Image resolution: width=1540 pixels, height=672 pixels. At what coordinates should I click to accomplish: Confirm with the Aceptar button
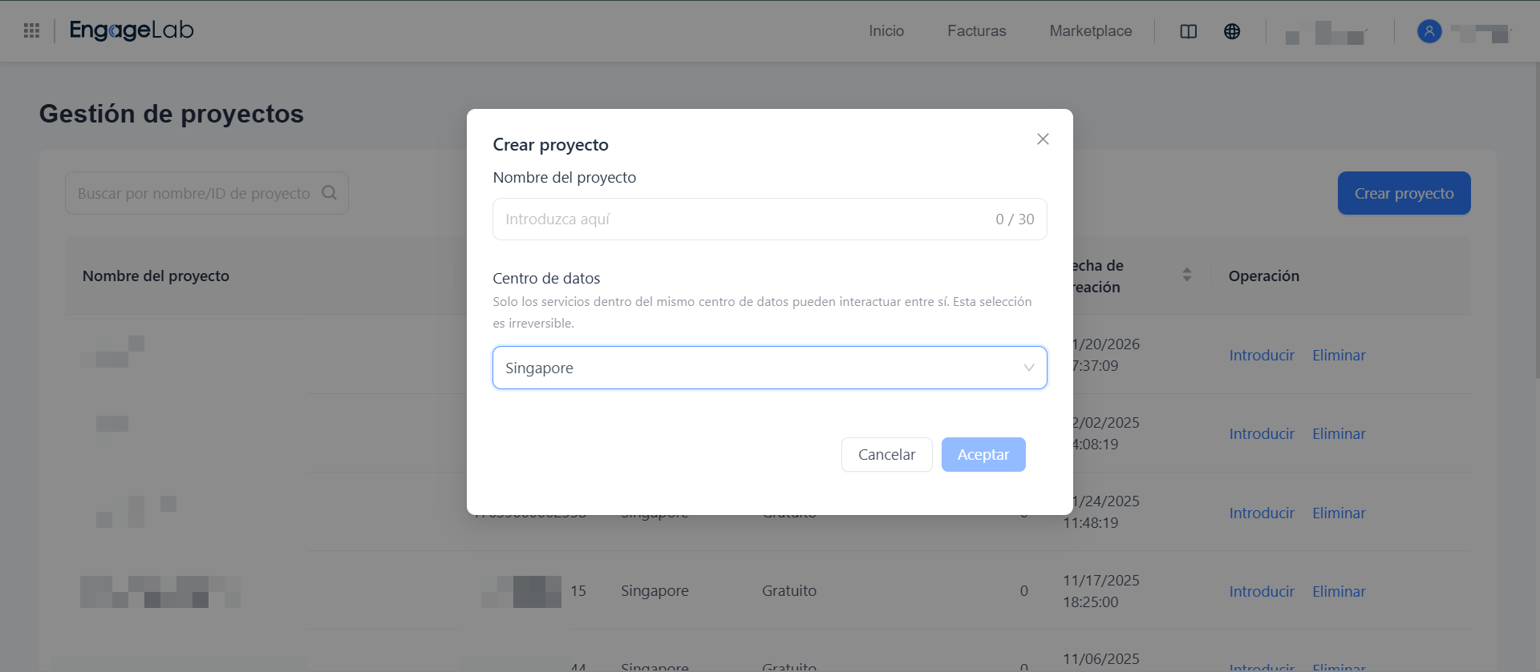point(983,455)
